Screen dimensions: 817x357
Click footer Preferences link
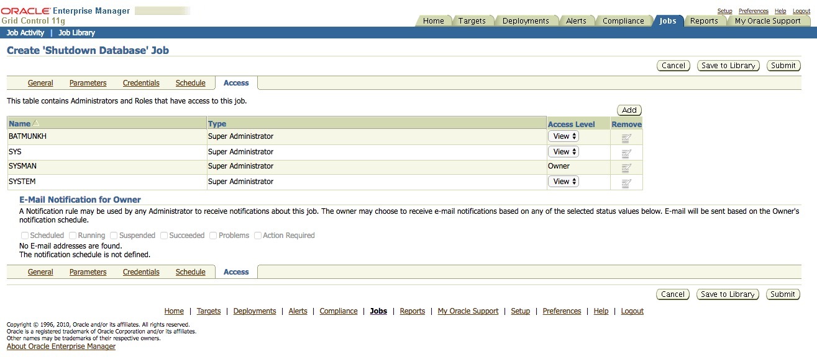[x=562, y=311]
